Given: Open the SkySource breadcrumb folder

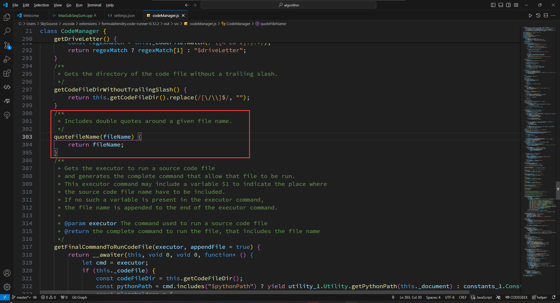Looking at the screenshot, I should click(x=49, y=24).
